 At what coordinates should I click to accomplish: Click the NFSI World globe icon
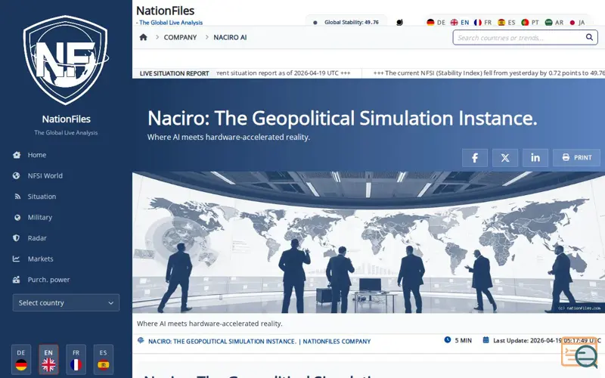16,175
